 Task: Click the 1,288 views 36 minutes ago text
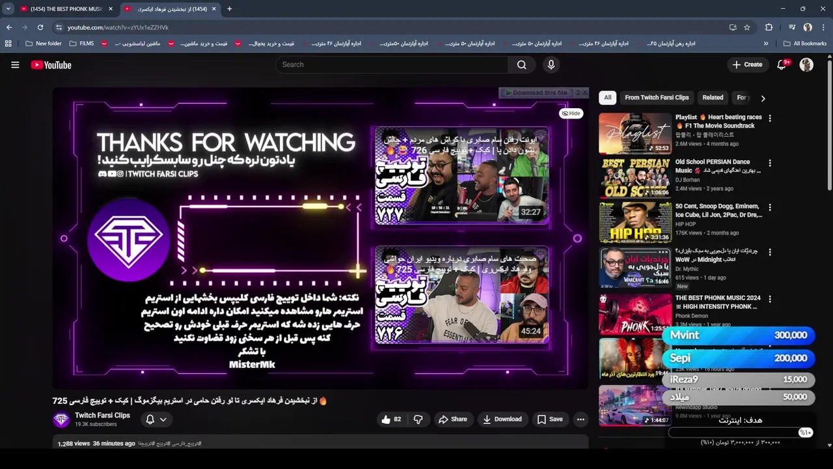point(96,444)
